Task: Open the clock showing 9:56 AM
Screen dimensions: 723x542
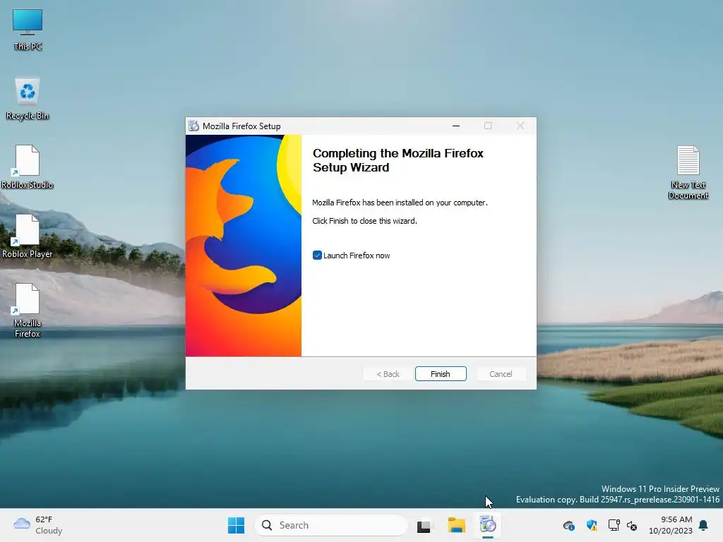Action: (671, 525)
